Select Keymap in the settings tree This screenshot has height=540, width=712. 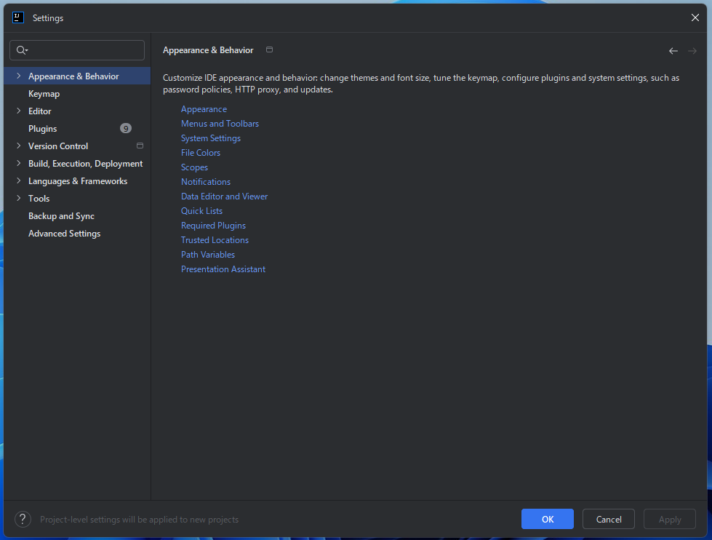click(44, 94)
